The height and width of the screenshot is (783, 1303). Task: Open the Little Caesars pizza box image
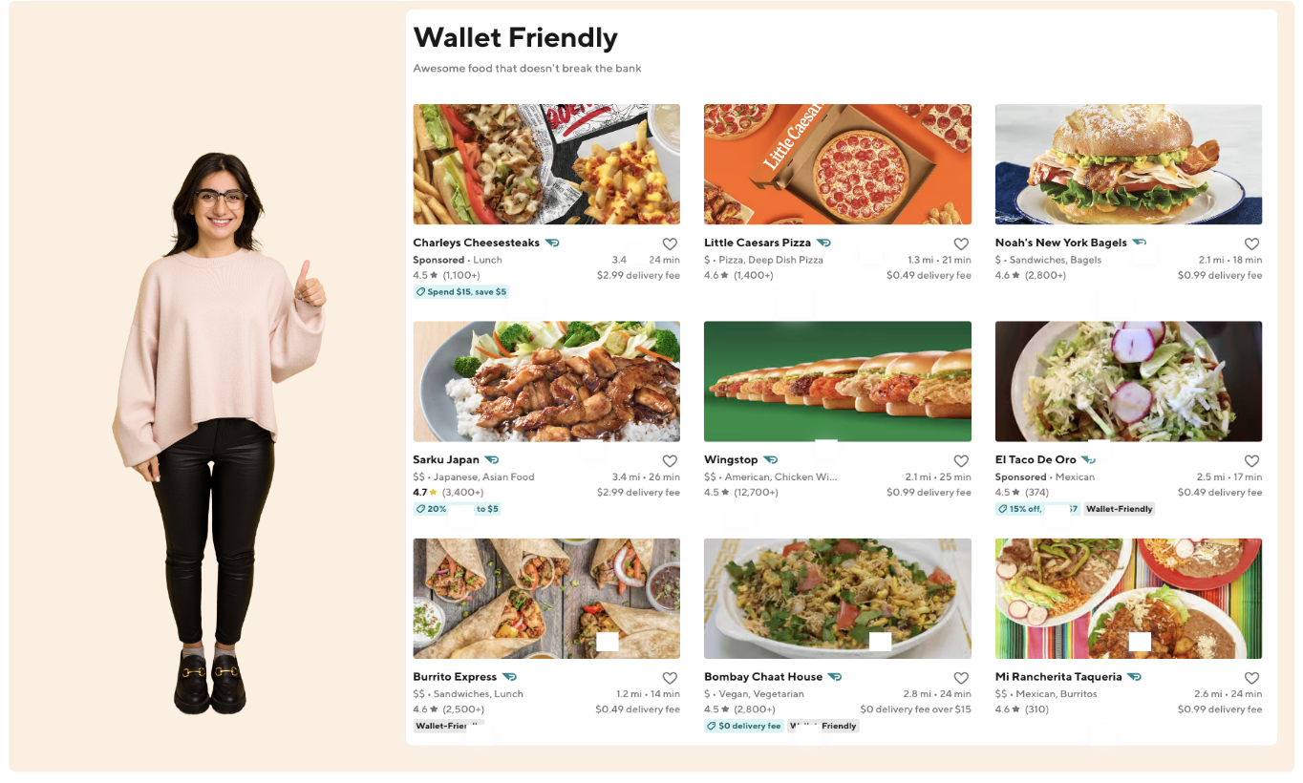tap(838, 164)
